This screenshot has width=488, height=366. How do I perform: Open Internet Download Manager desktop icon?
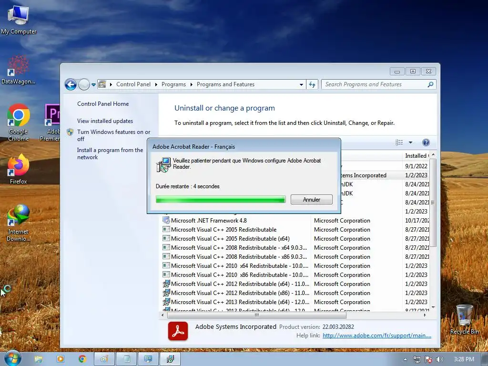(19, 223)
